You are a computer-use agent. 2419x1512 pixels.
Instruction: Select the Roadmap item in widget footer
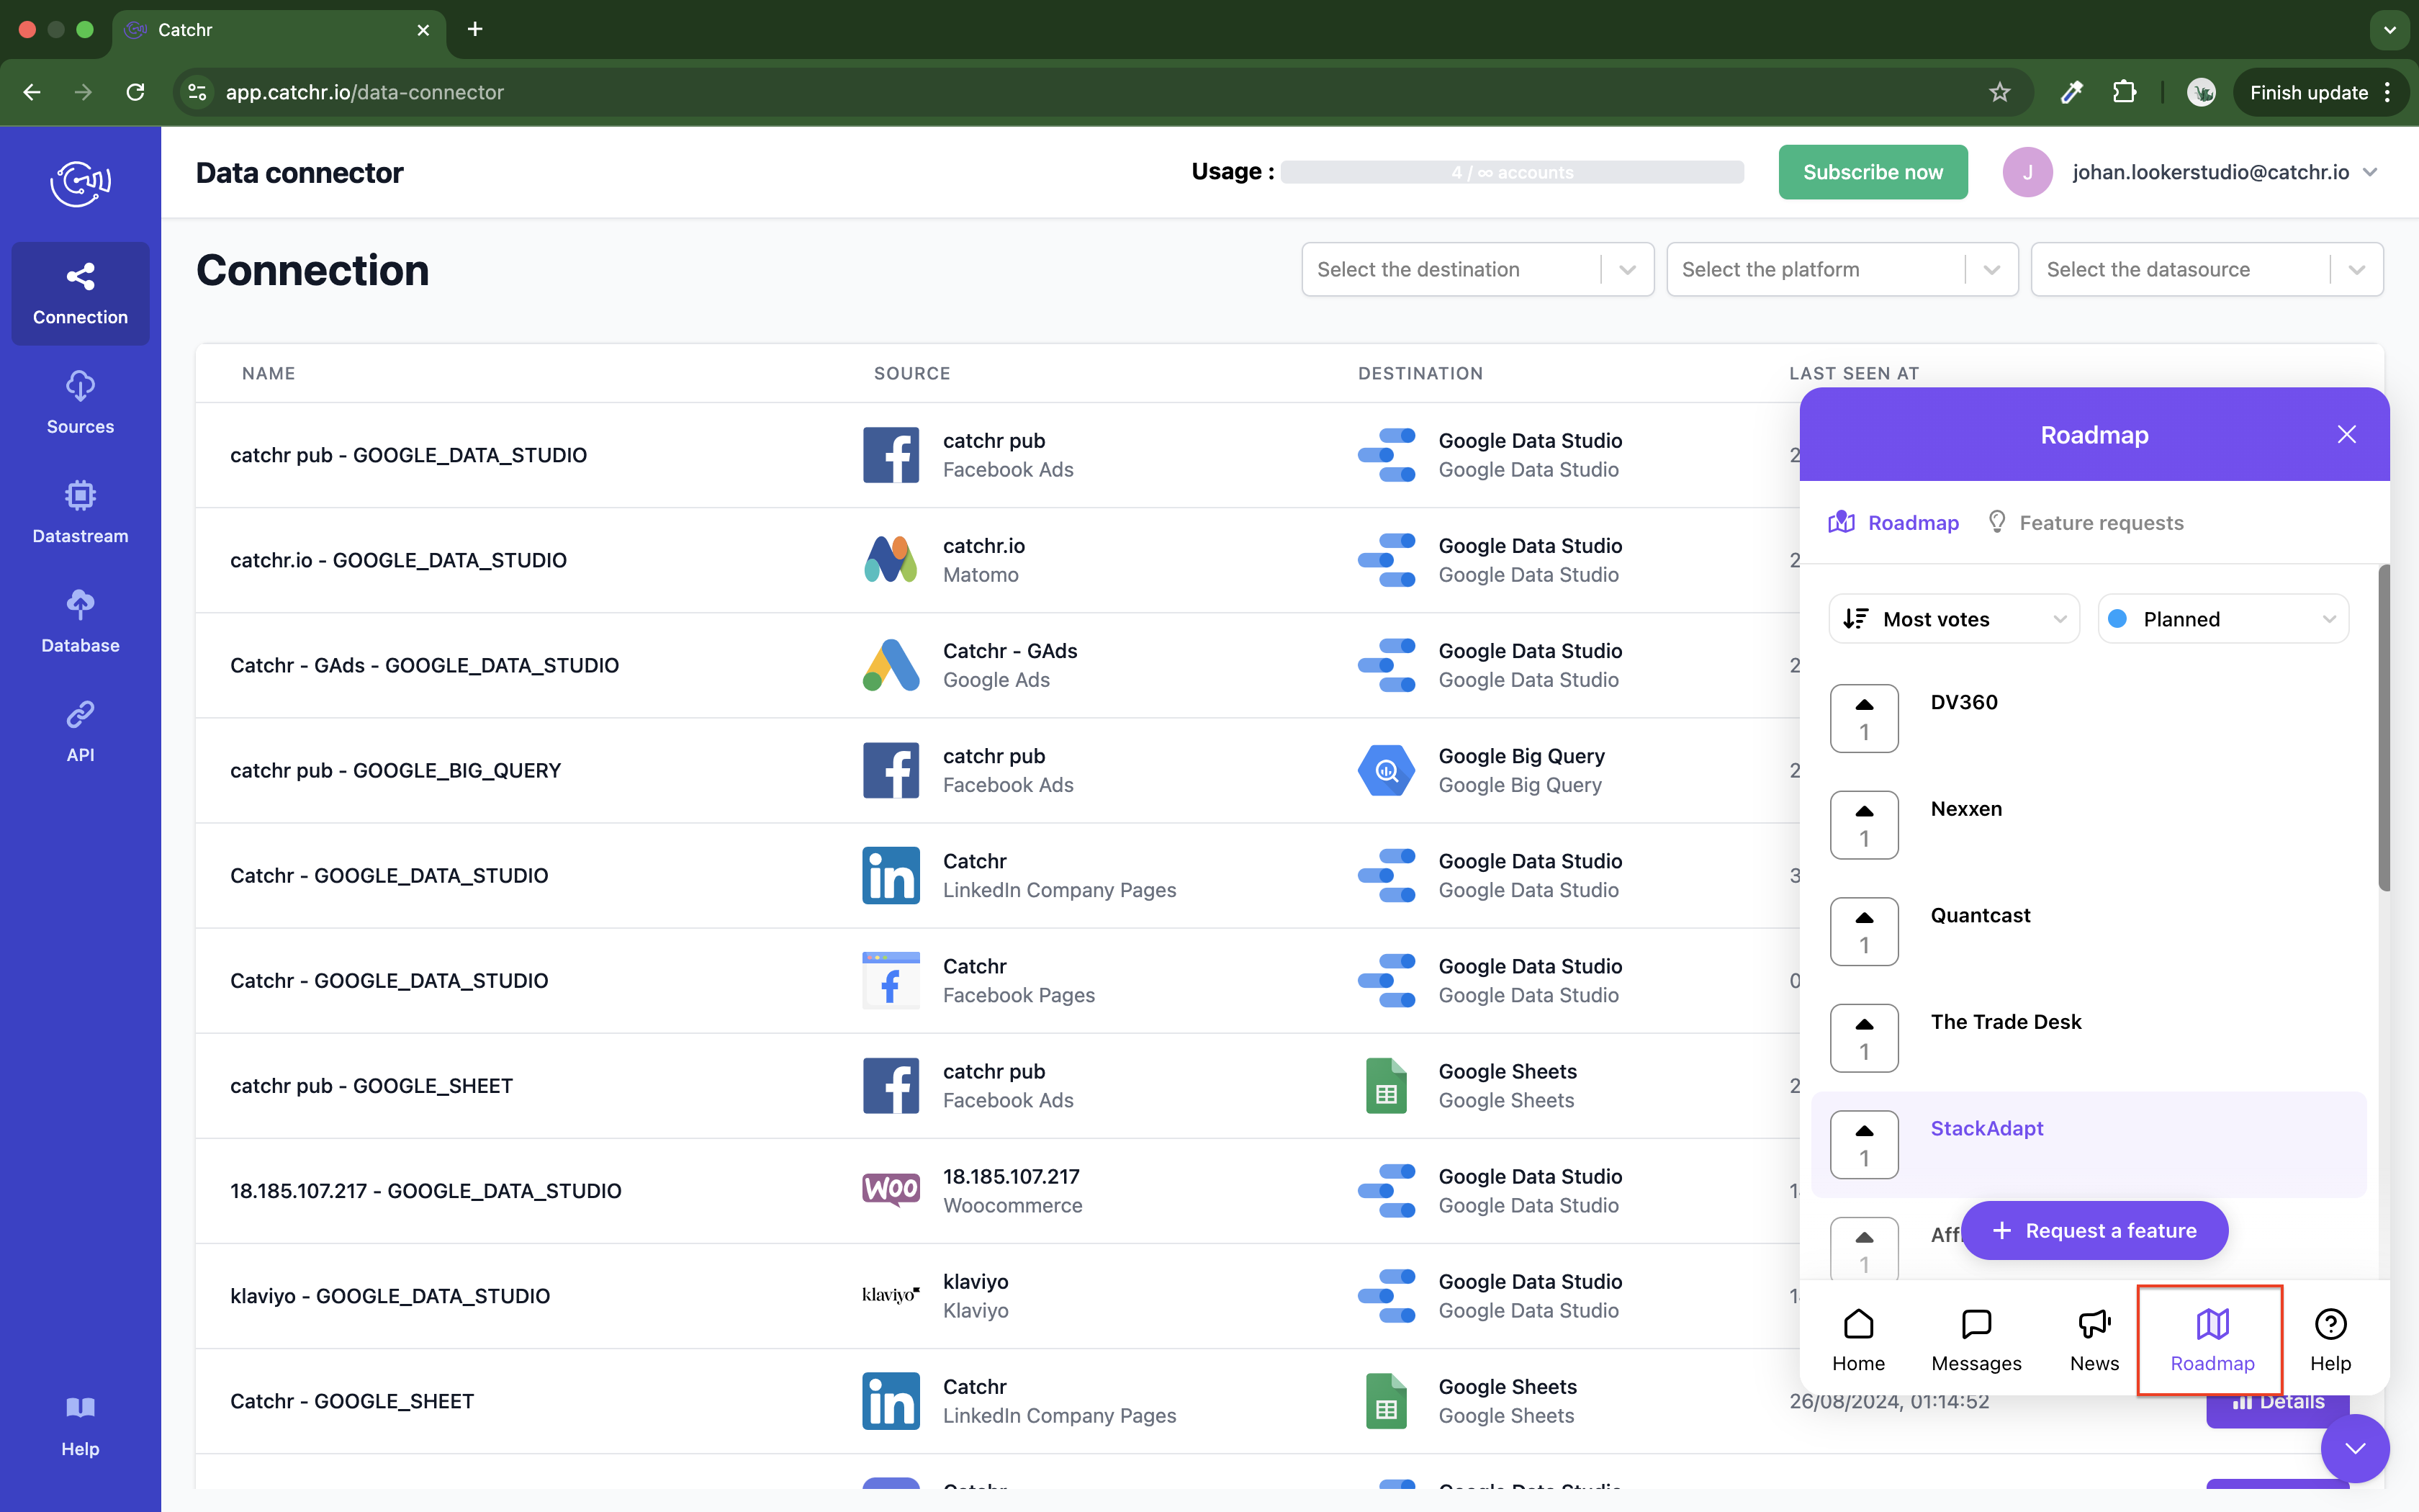[2212, 1340]
